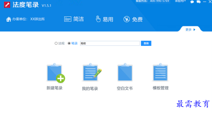This screenshot has width=212, height=113.
Task: Click the 简洁 document icon
Action: [68, 19]
